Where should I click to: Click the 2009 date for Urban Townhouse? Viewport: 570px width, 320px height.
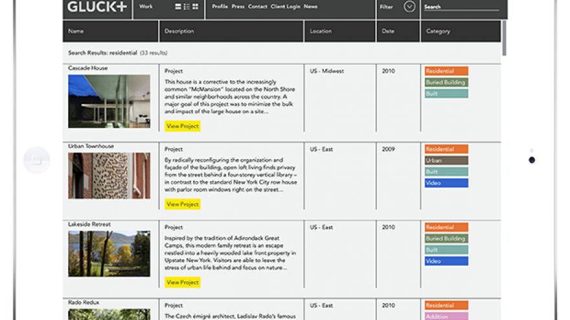tap(388, 149)
